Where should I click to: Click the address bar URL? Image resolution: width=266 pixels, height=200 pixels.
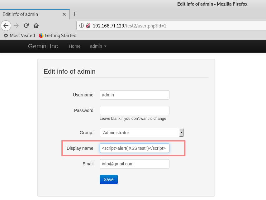(x=130, y=26)
